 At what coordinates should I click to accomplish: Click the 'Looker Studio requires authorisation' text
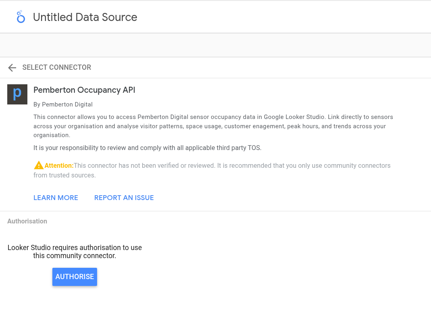pyautogui.click(x=75, y=252)
